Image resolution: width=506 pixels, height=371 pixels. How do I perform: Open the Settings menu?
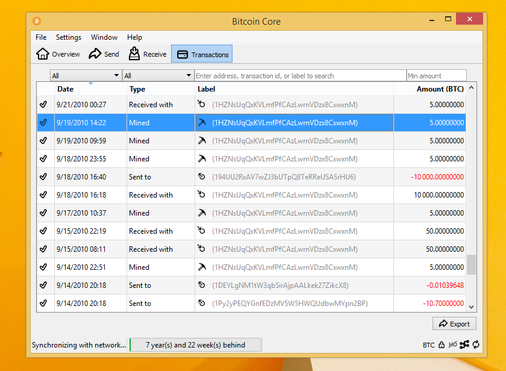pos(69,37)
